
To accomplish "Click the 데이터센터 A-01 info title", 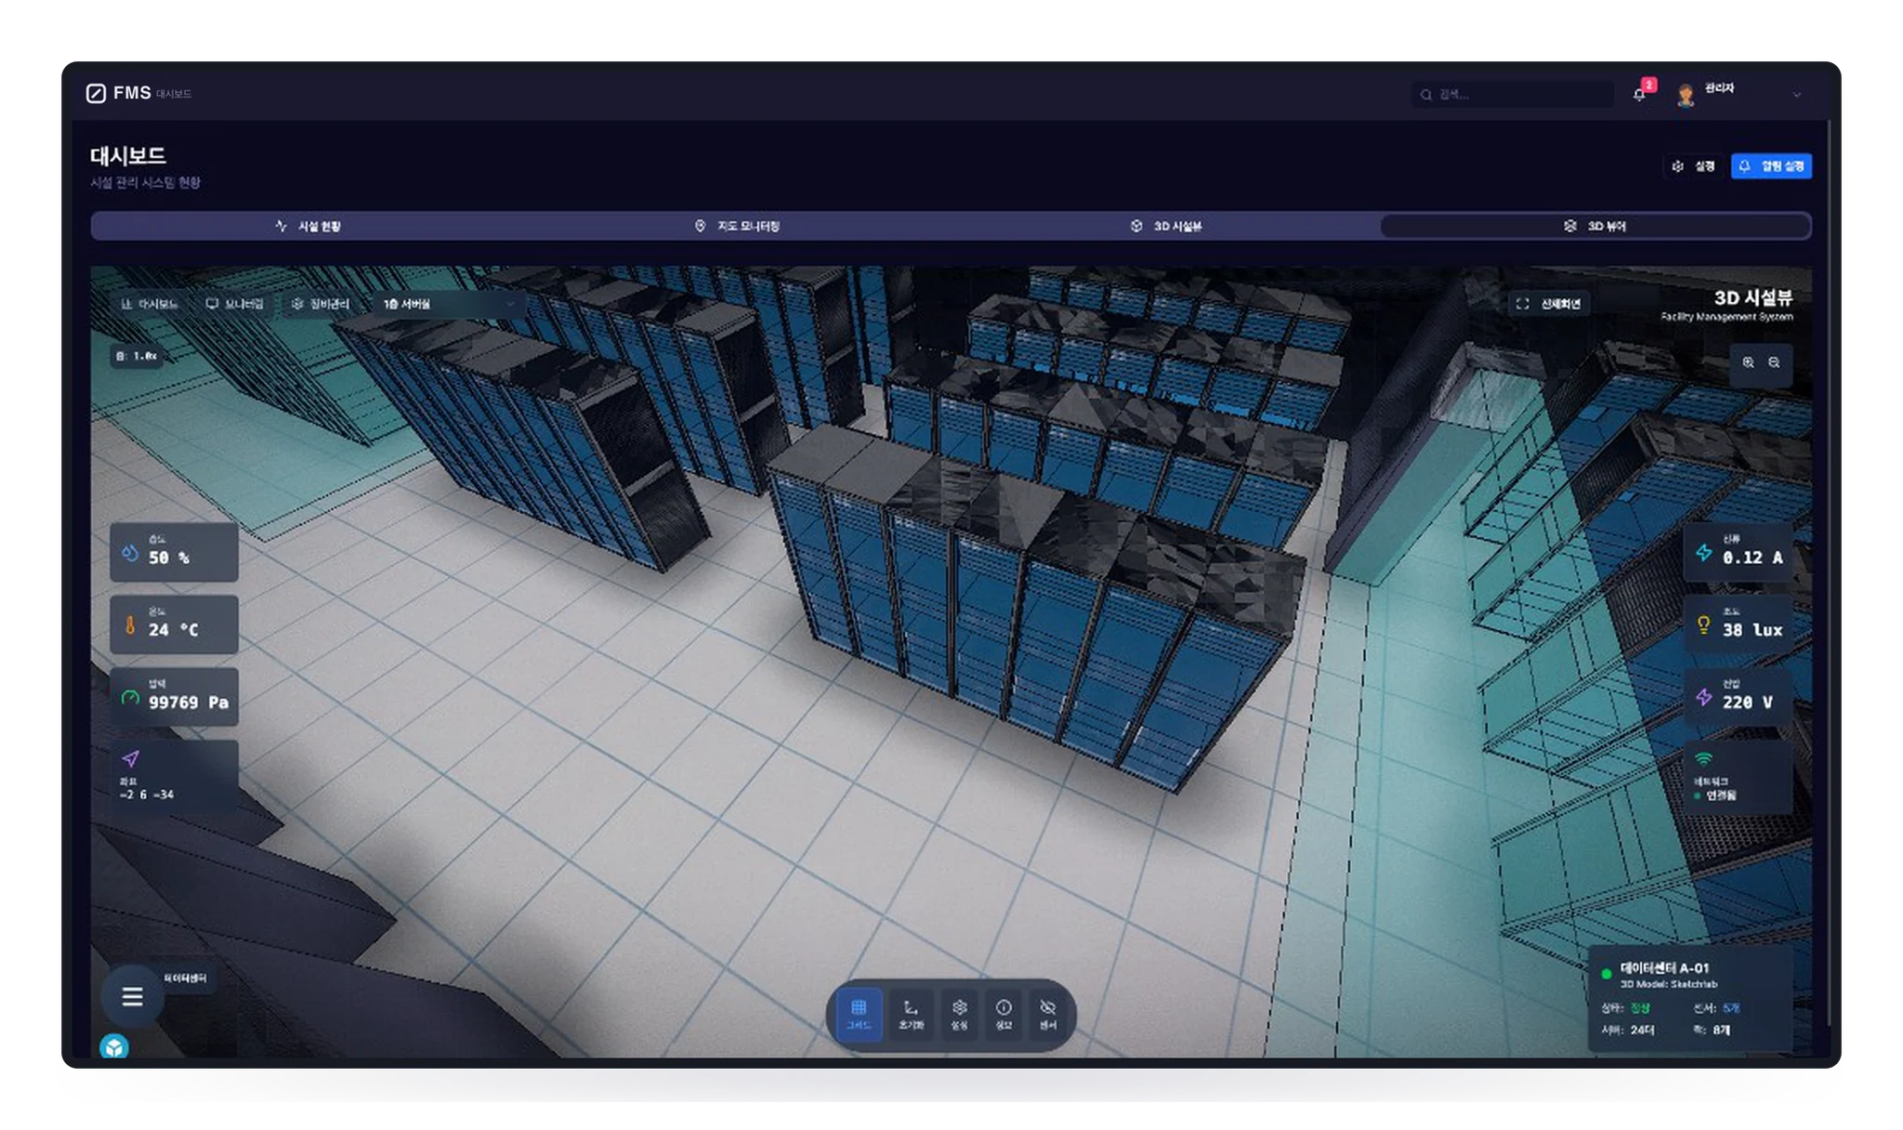I will tap(1664, 968).
